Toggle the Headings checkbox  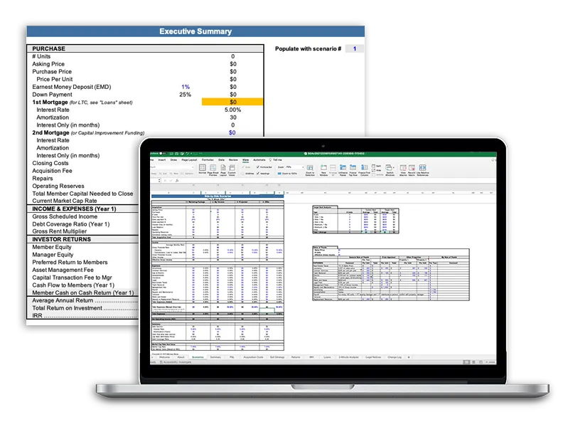258,174
